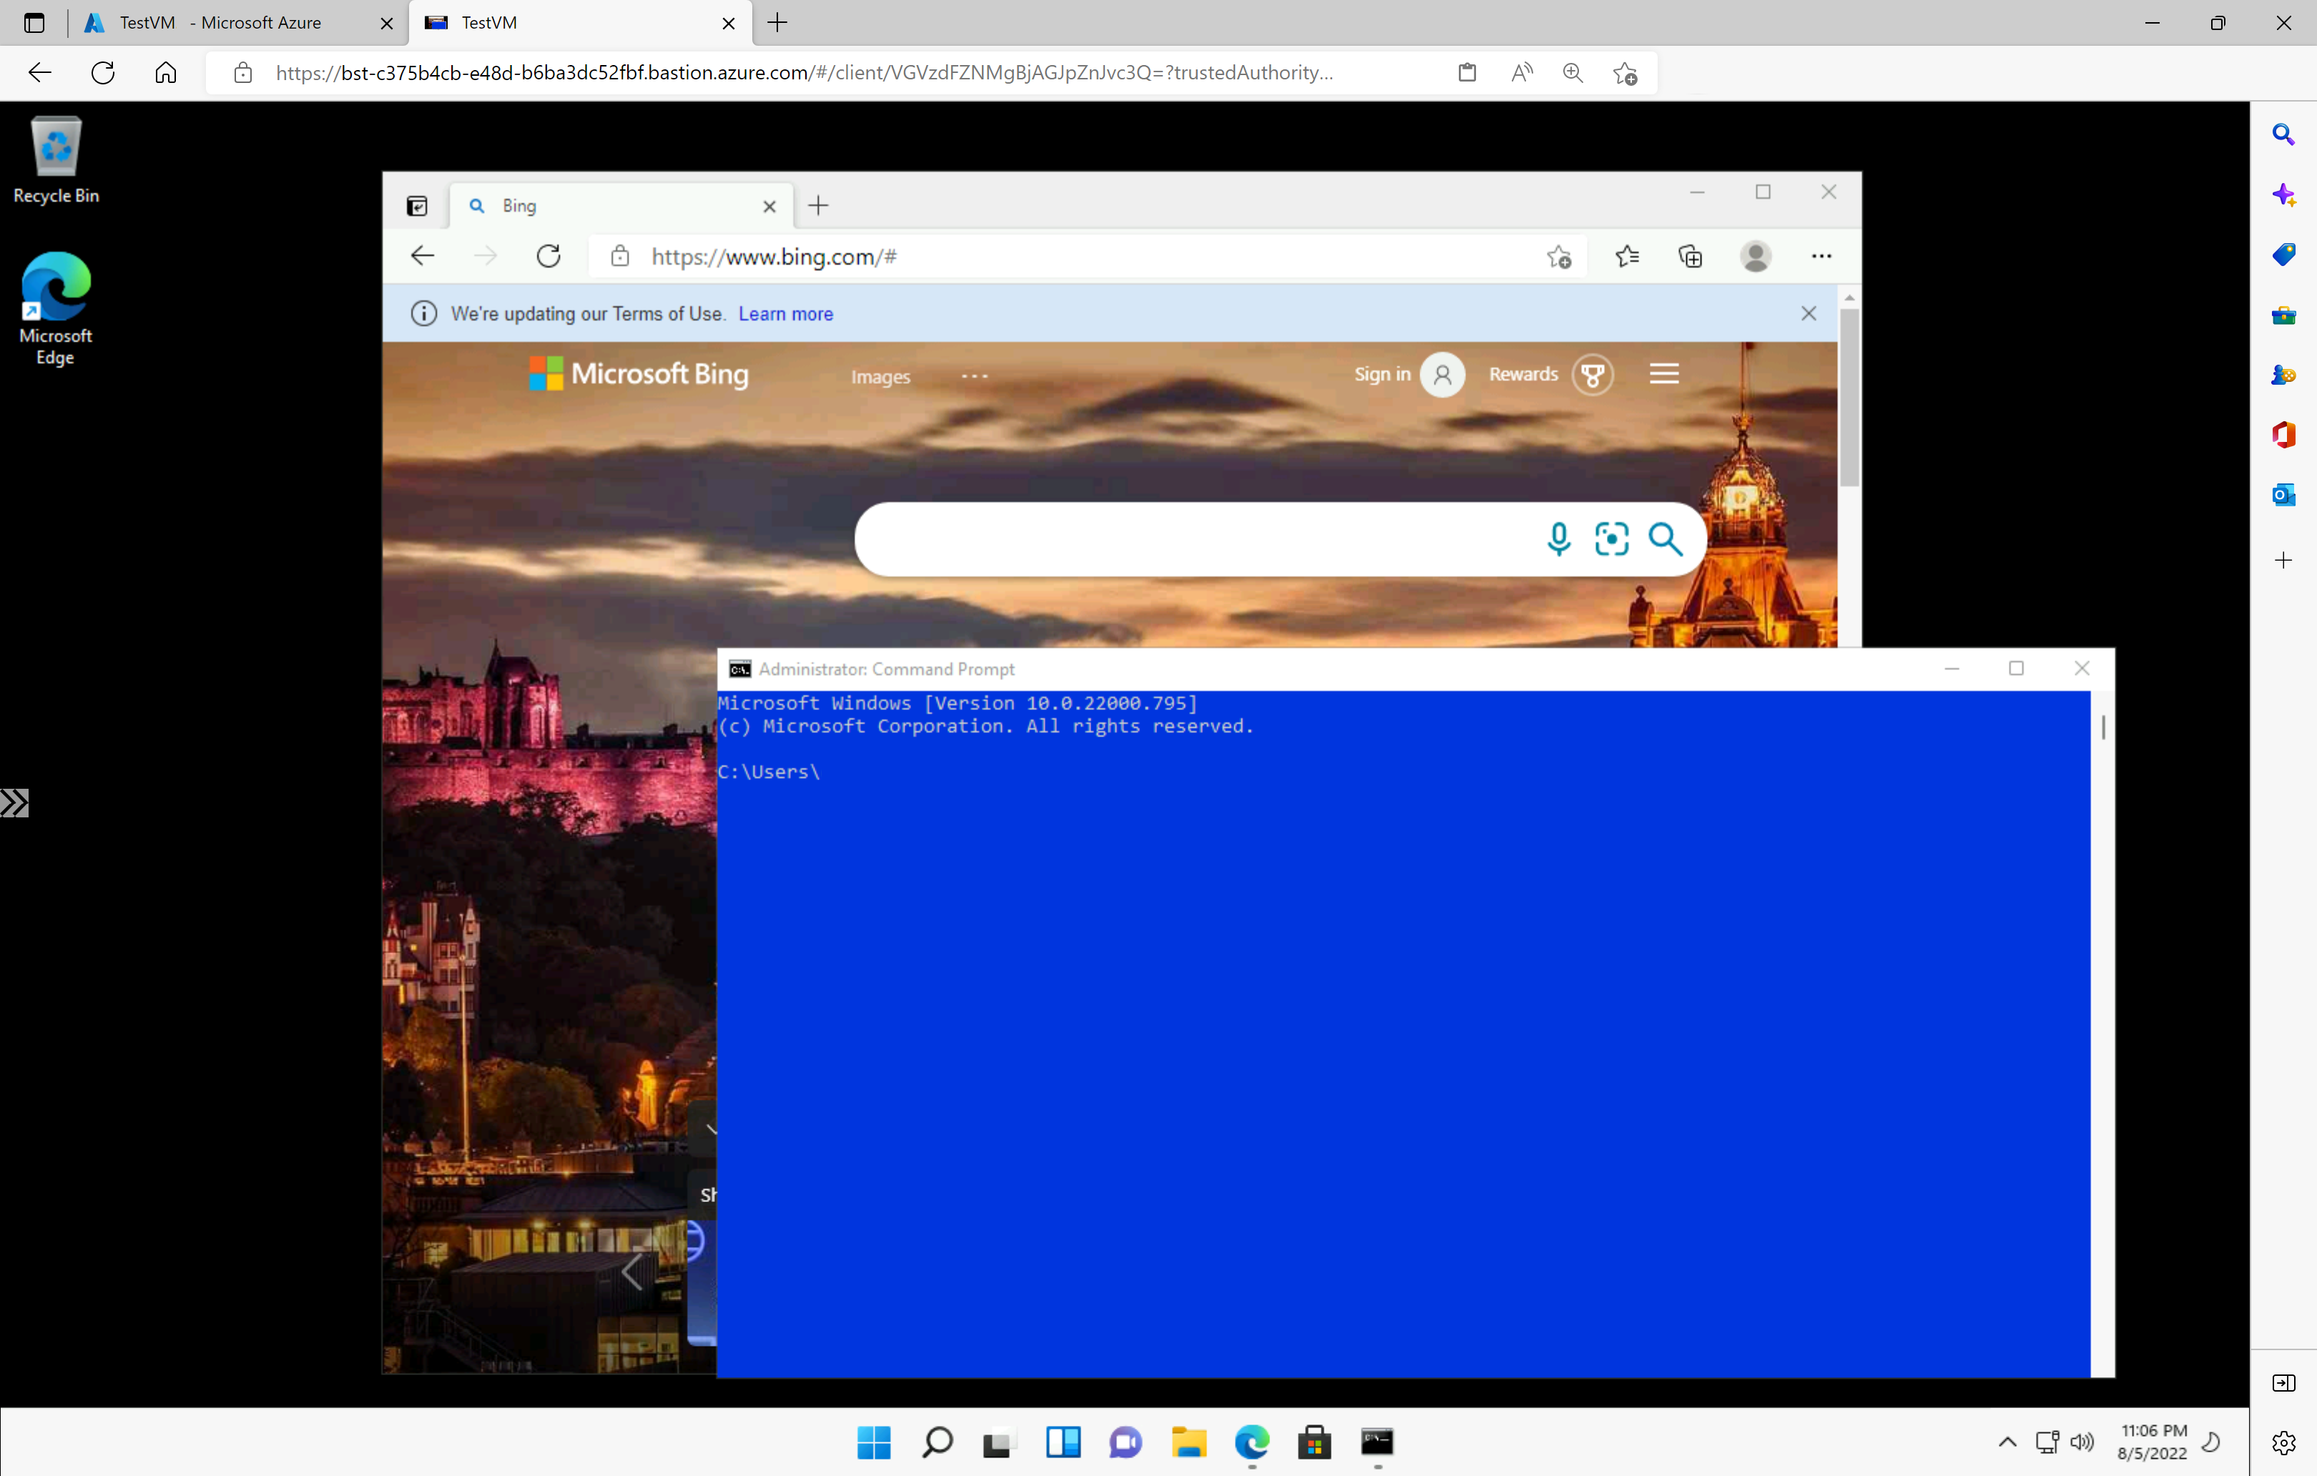Expand the Bing hamburger menu
This screenshot has width=2317, height=1476.
1663,373
